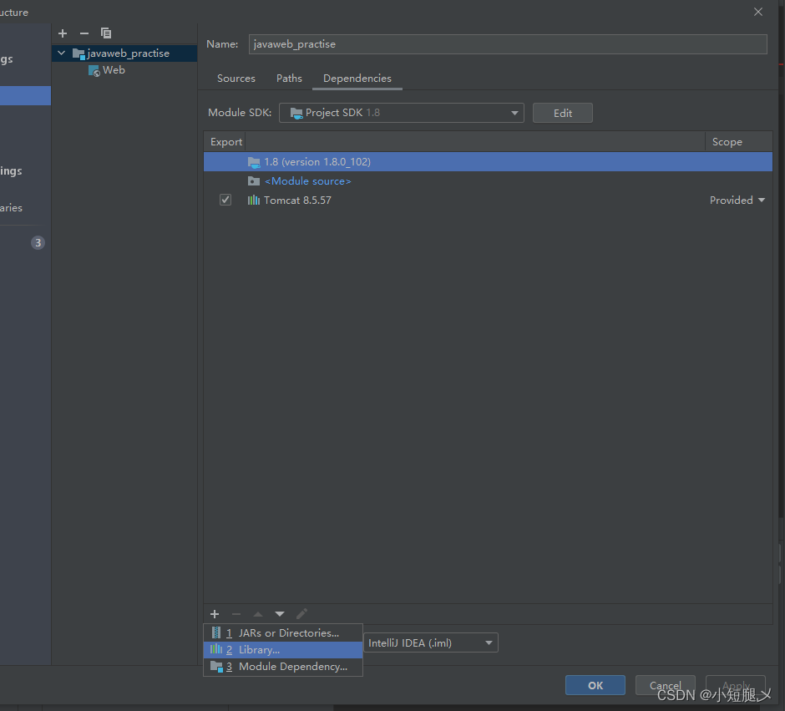
Task: Move dependency up with arrow icon
Action: (258, 614)
